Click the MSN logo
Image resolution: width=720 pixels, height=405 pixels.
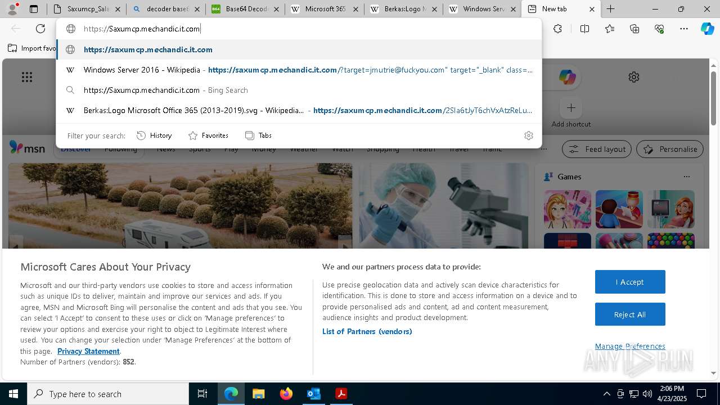pyautogui.click(x=27, y=148)
